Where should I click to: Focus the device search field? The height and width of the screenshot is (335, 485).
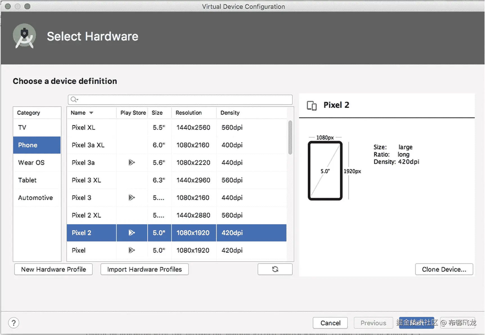point(180,99)
